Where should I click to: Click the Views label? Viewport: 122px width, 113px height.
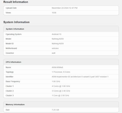[x=8, y=13]
